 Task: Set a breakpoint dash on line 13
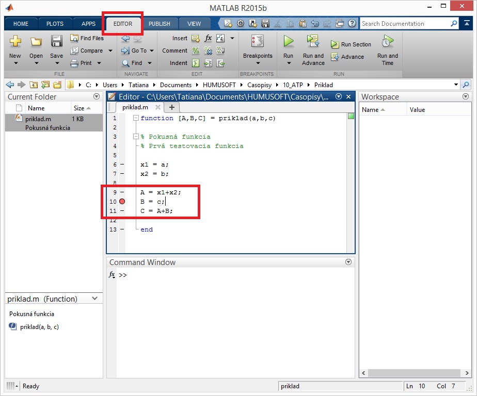pyautogui.click(x=122, y=229)
